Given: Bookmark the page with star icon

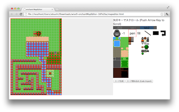Looking at the screenshot, I should coord(162,14).
